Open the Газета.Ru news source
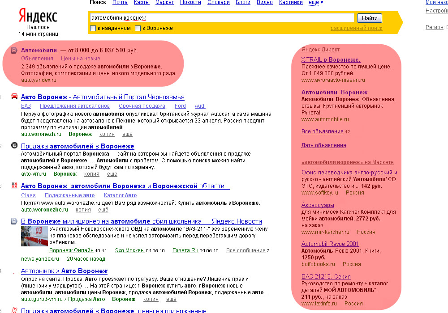Screen dimensions: 448x313 pos(185,250)
